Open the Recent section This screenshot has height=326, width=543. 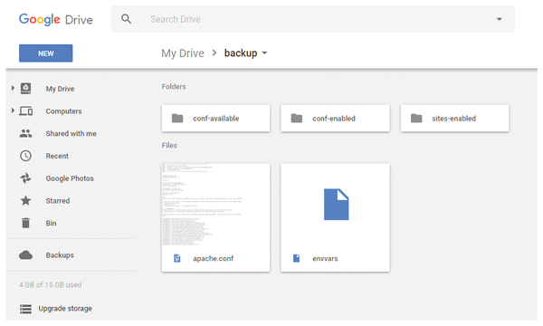(x=57, y=157)
